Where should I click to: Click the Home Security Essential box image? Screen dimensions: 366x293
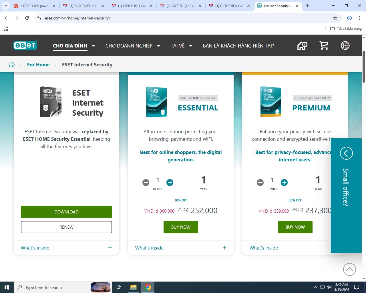point(156,102)
